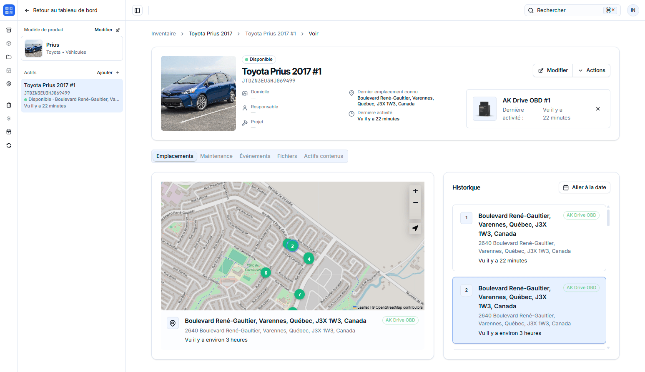Select map marker 2
The image size is (645, 372).
click(x=293, y=246)
